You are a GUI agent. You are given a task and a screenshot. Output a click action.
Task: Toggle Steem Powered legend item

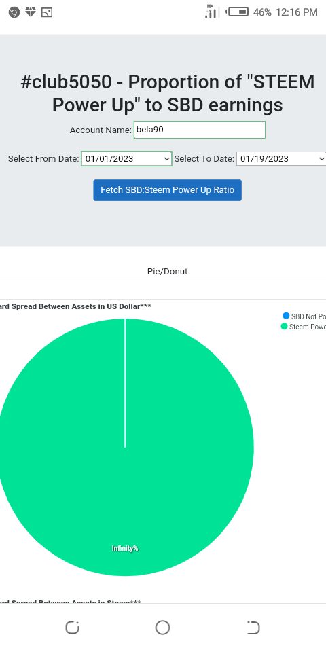point(303,327)
